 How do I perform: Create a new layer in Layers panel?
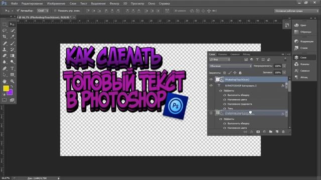coord(277,132)
